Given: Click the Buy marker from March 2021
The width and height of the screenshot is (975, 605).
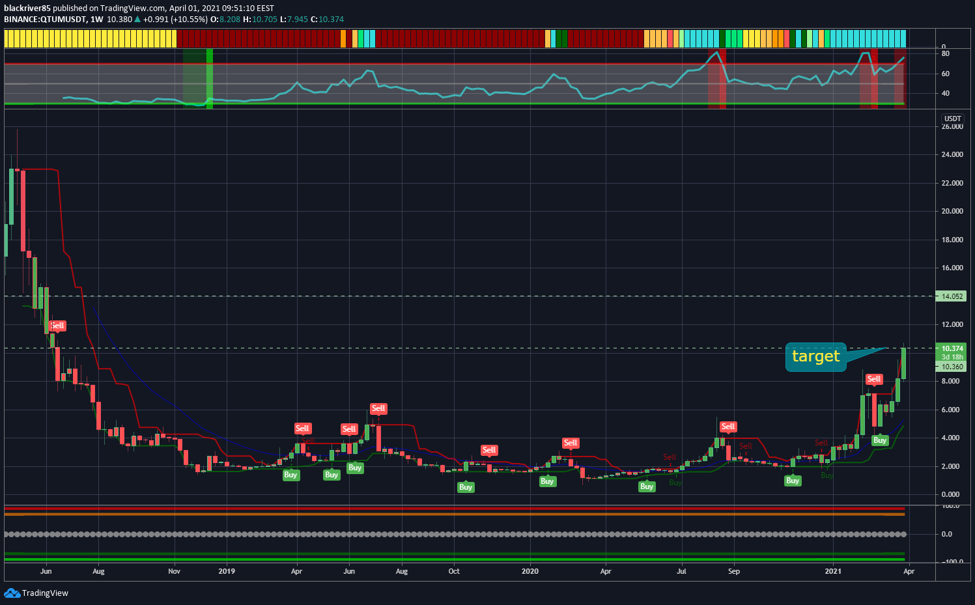Looking at the screenshot, I should [x=880, y=440].
